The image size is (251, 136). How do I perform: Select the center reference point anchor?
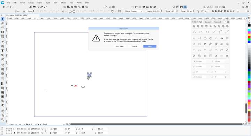point(9,131)
